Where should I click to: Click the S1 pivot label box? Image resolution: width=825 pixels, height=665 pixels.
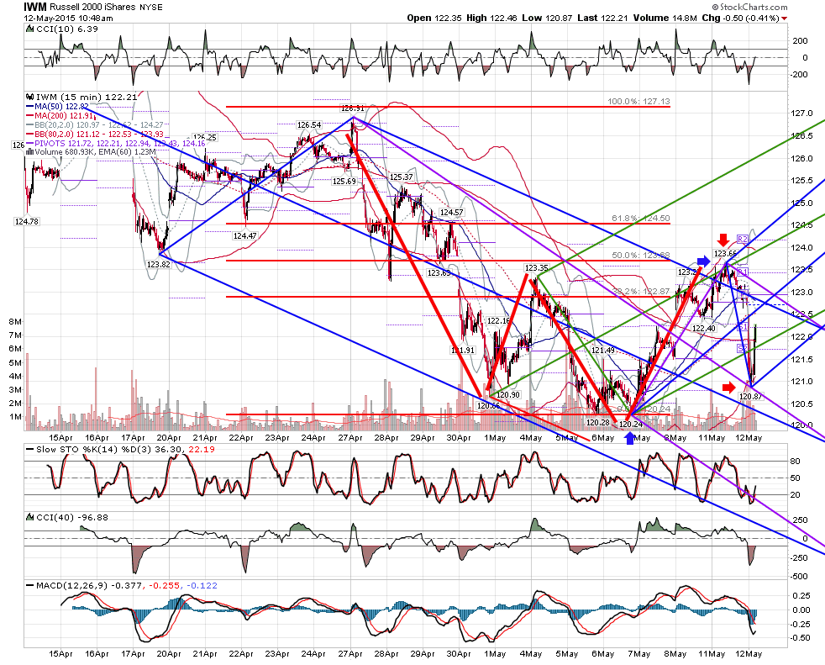tap(743, 327)
